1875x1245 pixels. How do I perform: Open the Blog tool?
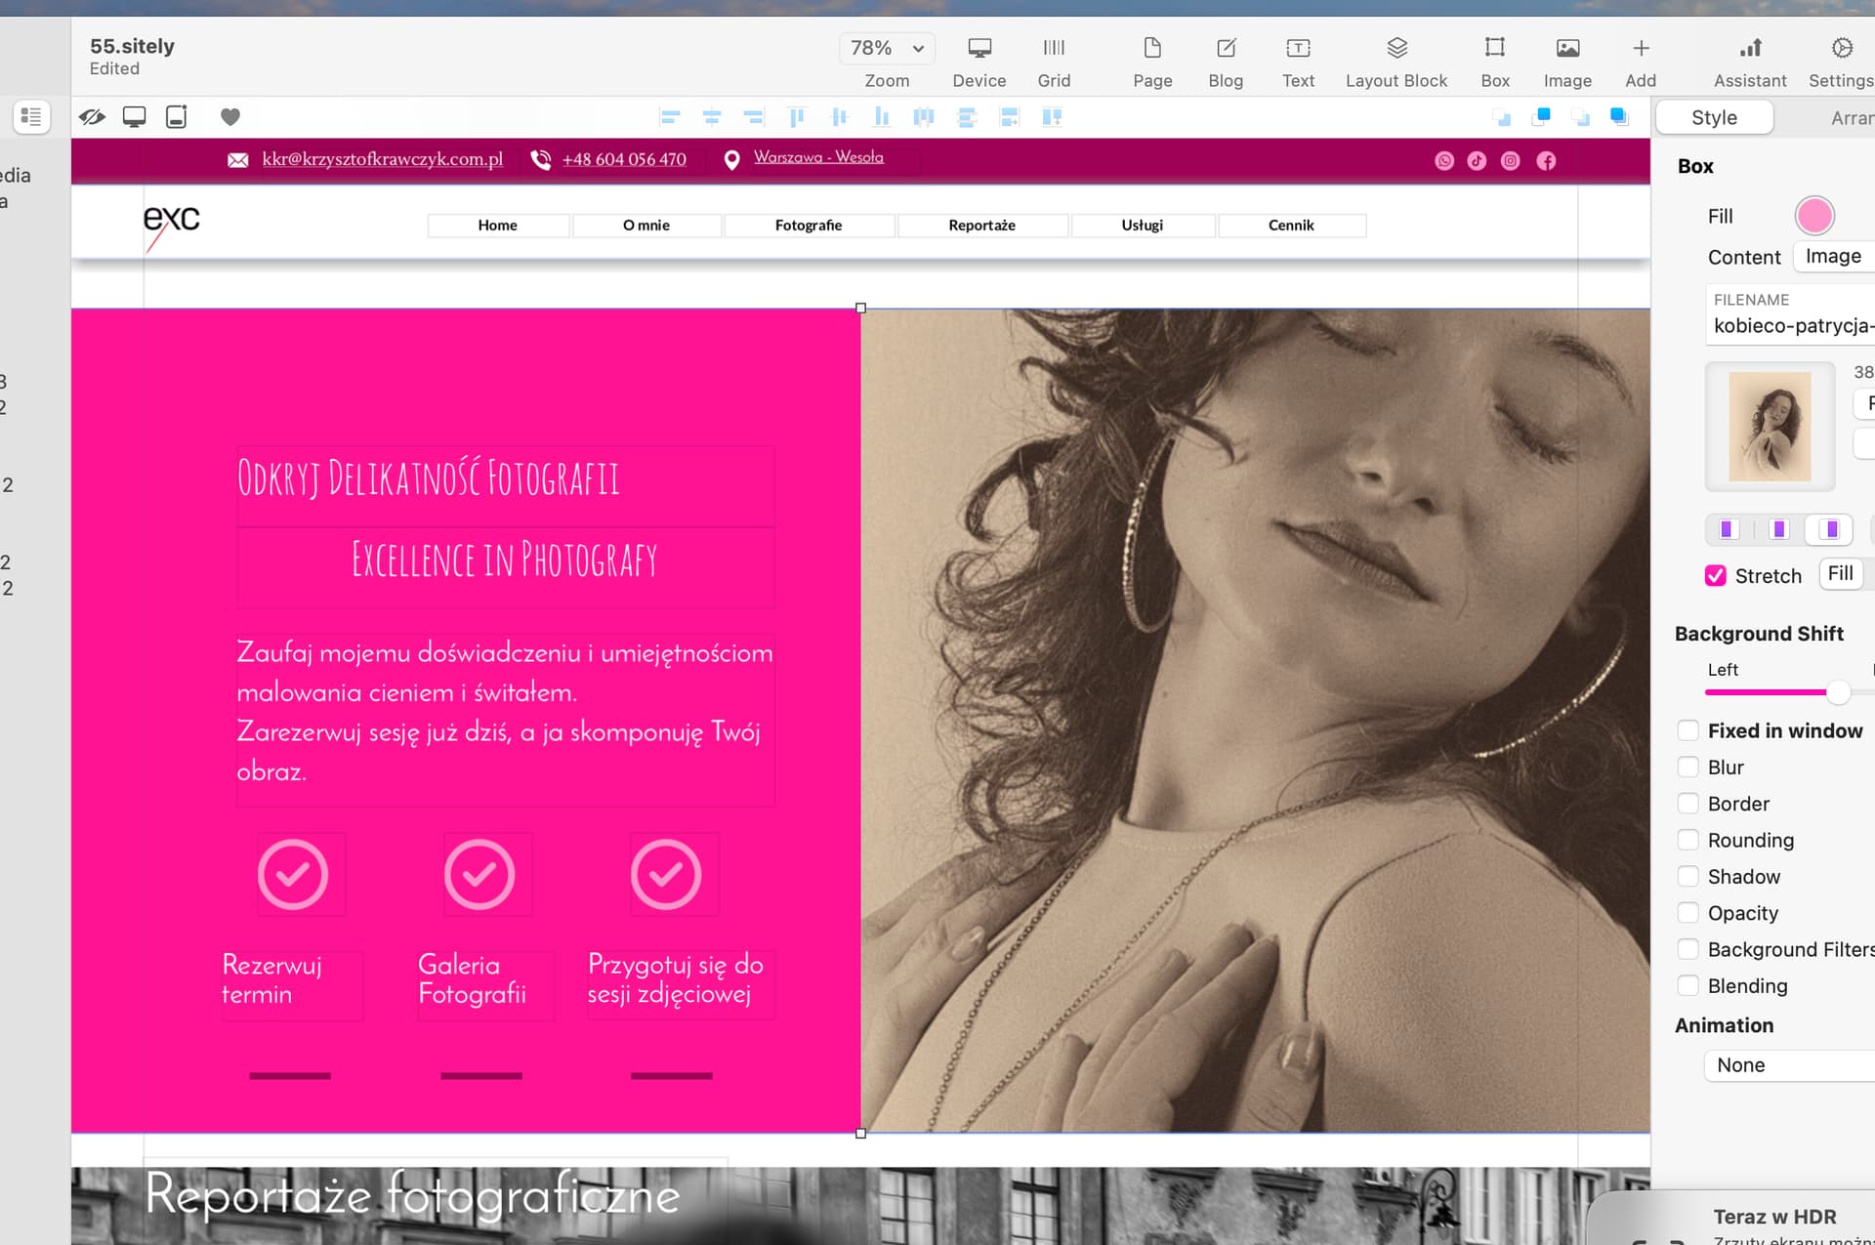[x=1226, y=49]
